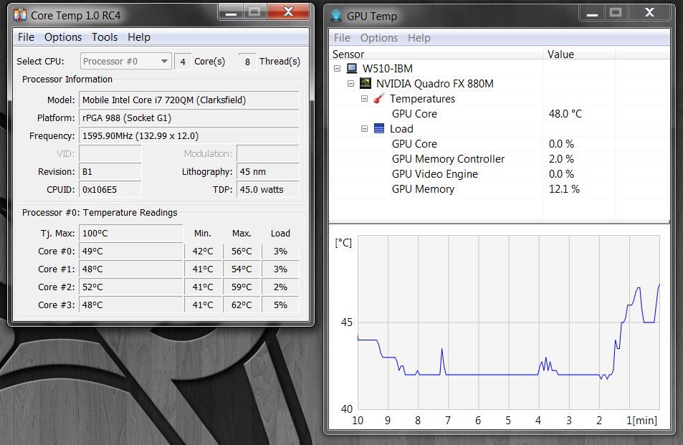Click the TDP field 45.0 watts

[x=267, y=189]
